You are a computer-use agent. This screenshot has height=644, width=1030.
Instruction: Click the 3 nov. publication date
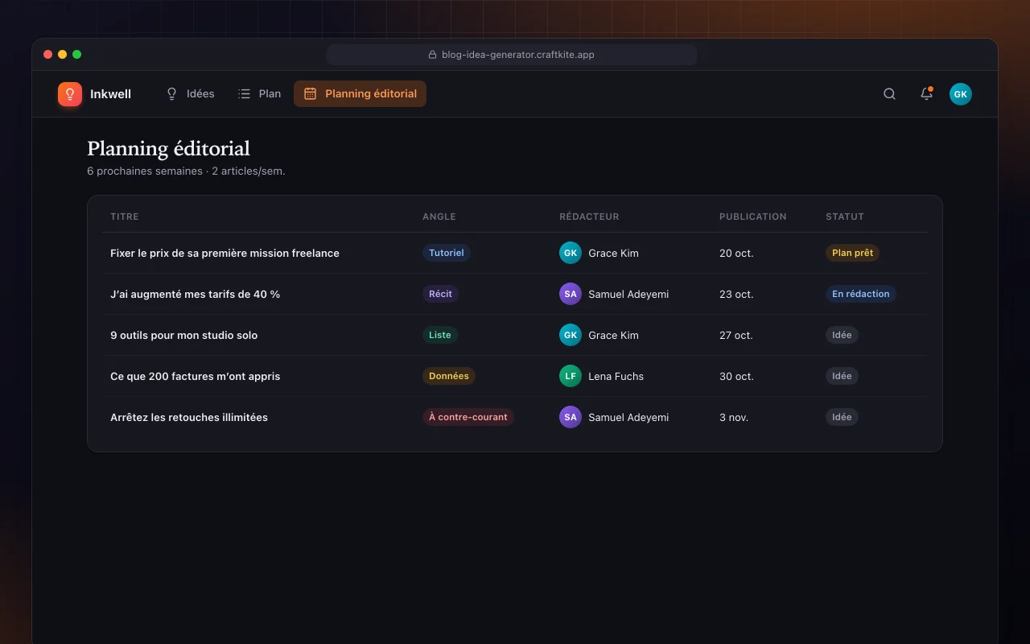click(734, 417)
